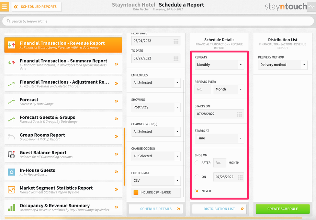Click the From Date field 06/01/2022

156,41
